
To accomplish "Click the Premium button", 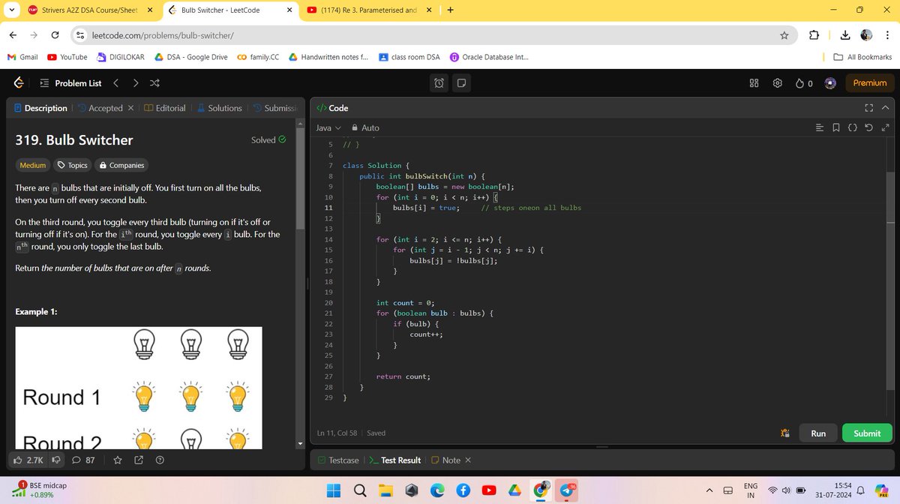I will [869, 83].
